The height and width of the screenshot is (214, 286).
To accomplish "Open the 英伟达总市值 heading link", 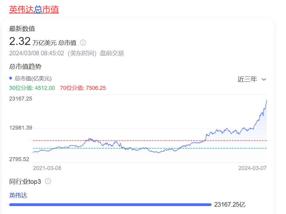I will click(x=34, y=9).
